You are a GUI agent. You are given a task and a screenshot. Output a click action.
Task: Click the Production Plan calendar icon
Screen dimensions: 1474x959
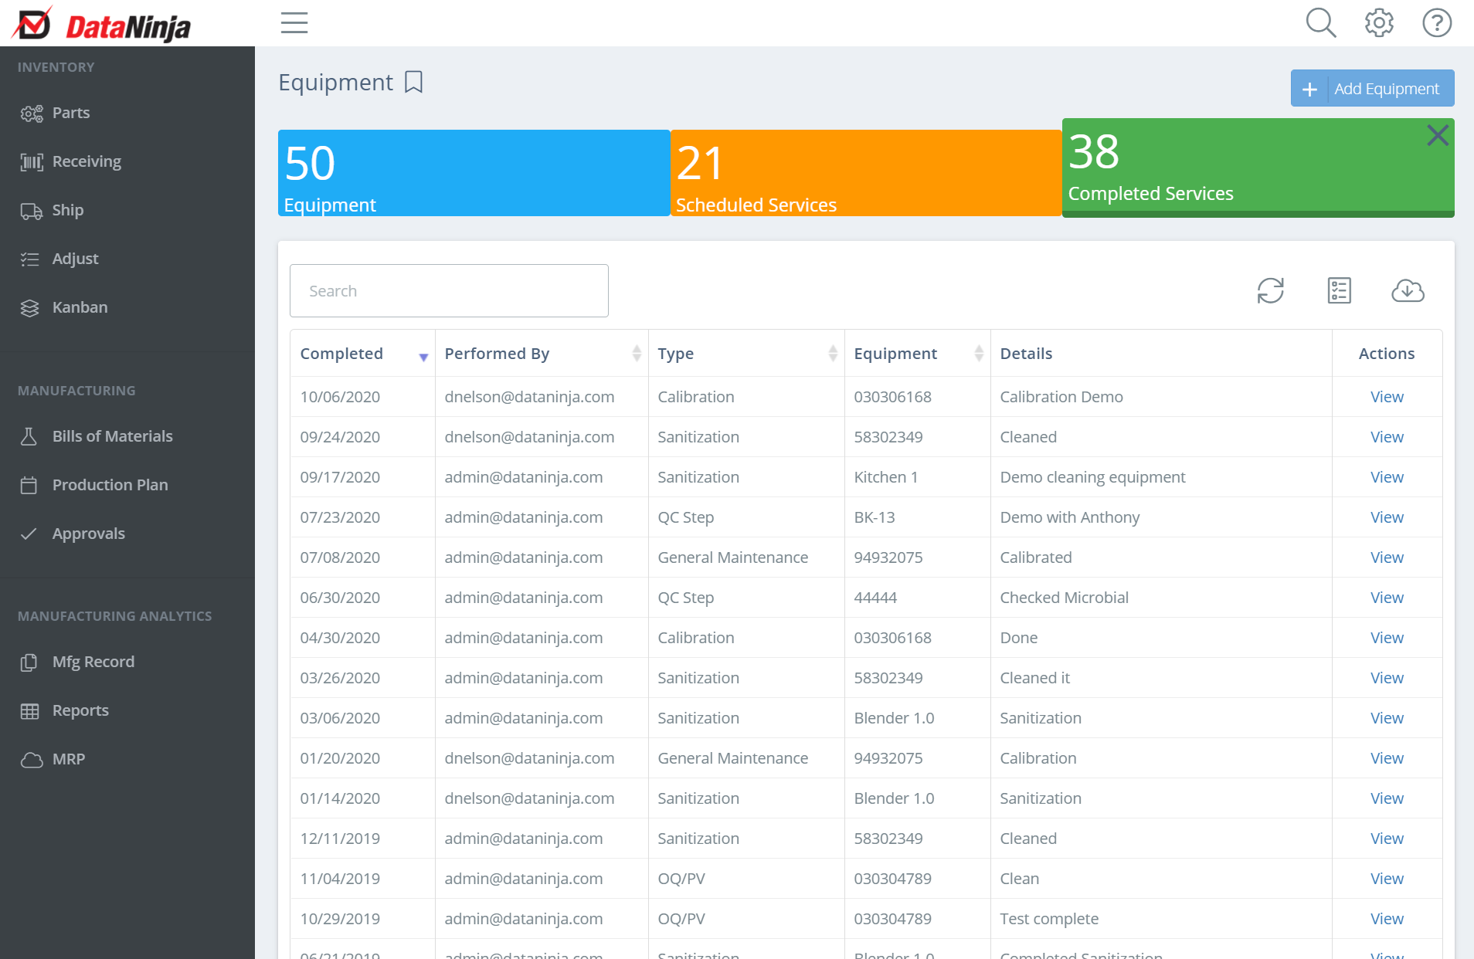[x=29, y=485]
